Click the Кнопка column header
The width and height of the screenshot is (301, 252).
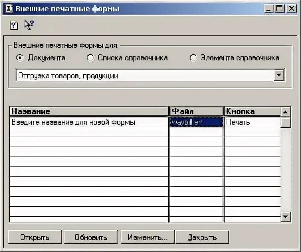[252, 111]
